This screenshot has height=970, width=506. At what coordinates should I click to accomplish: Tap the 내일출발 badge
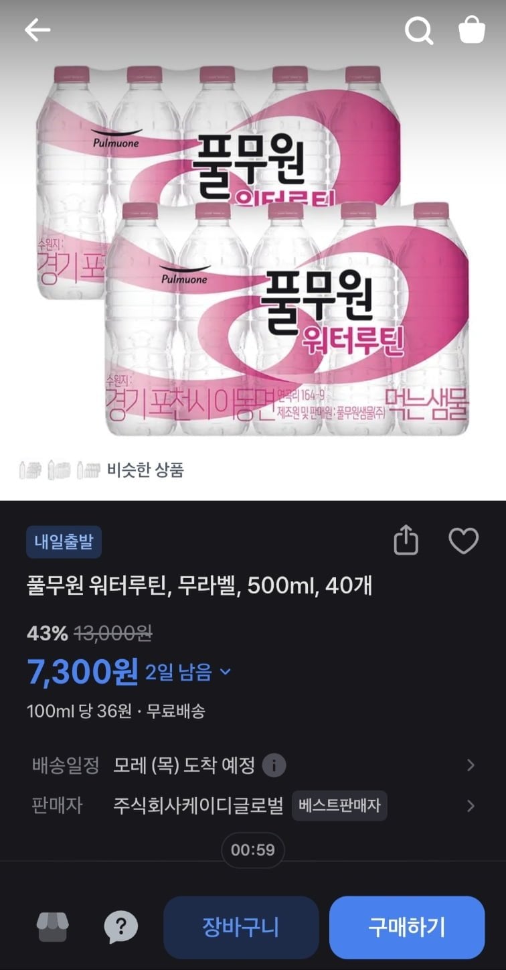click(x=64, y=542)
